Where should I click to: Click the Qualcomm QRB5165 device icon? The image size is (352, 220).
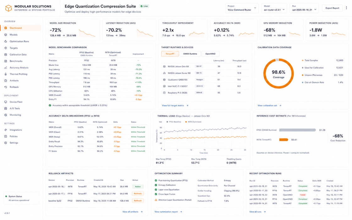(x=164, y=80)
